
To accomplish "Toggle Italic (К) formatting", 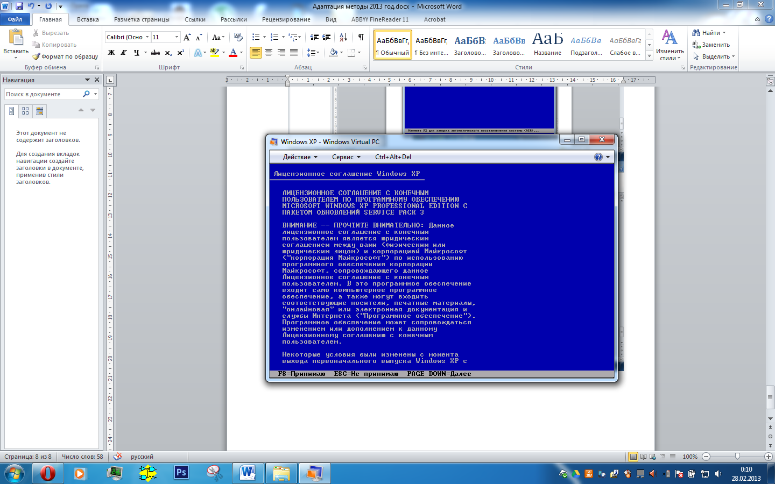I will 123,53.
